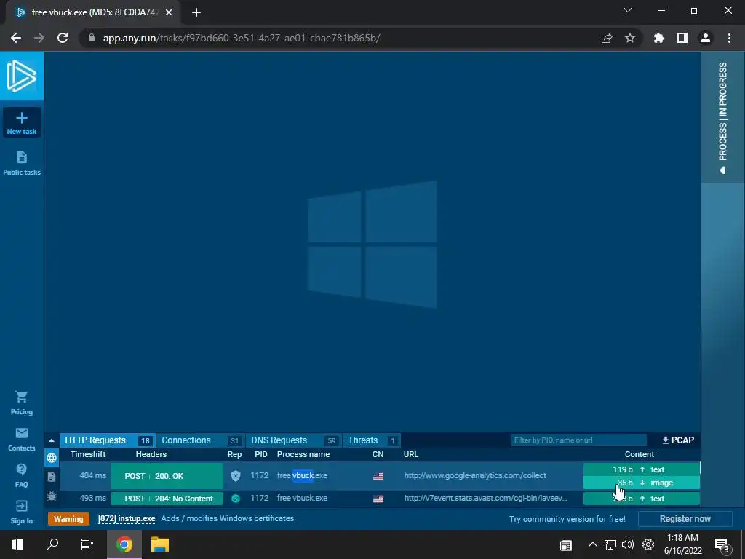The height and width of the screenshot is (559, 745).
Task: Download the PCAP file
Action: 678,440
